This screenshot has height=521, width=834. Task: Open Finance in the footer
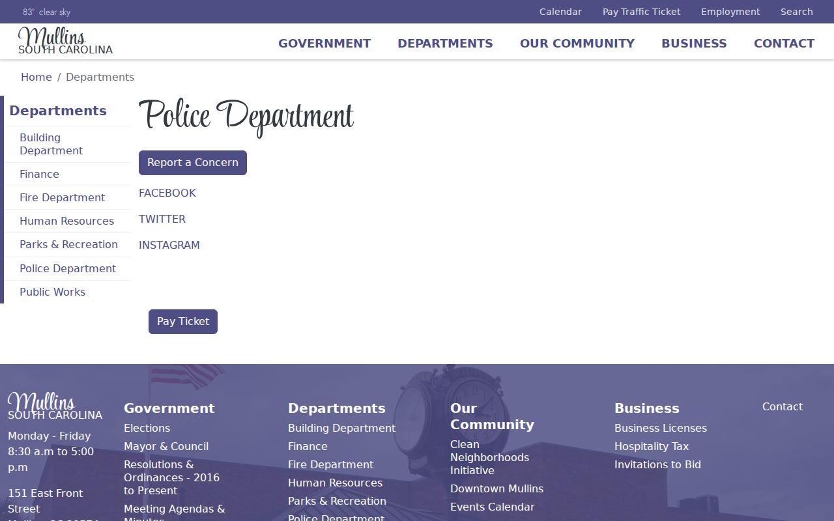[x=308, y=446]
